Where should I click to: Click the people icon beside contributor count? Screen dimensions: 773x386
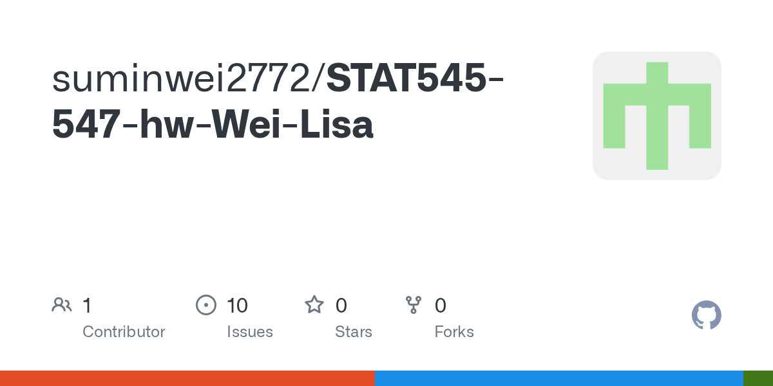62,305
